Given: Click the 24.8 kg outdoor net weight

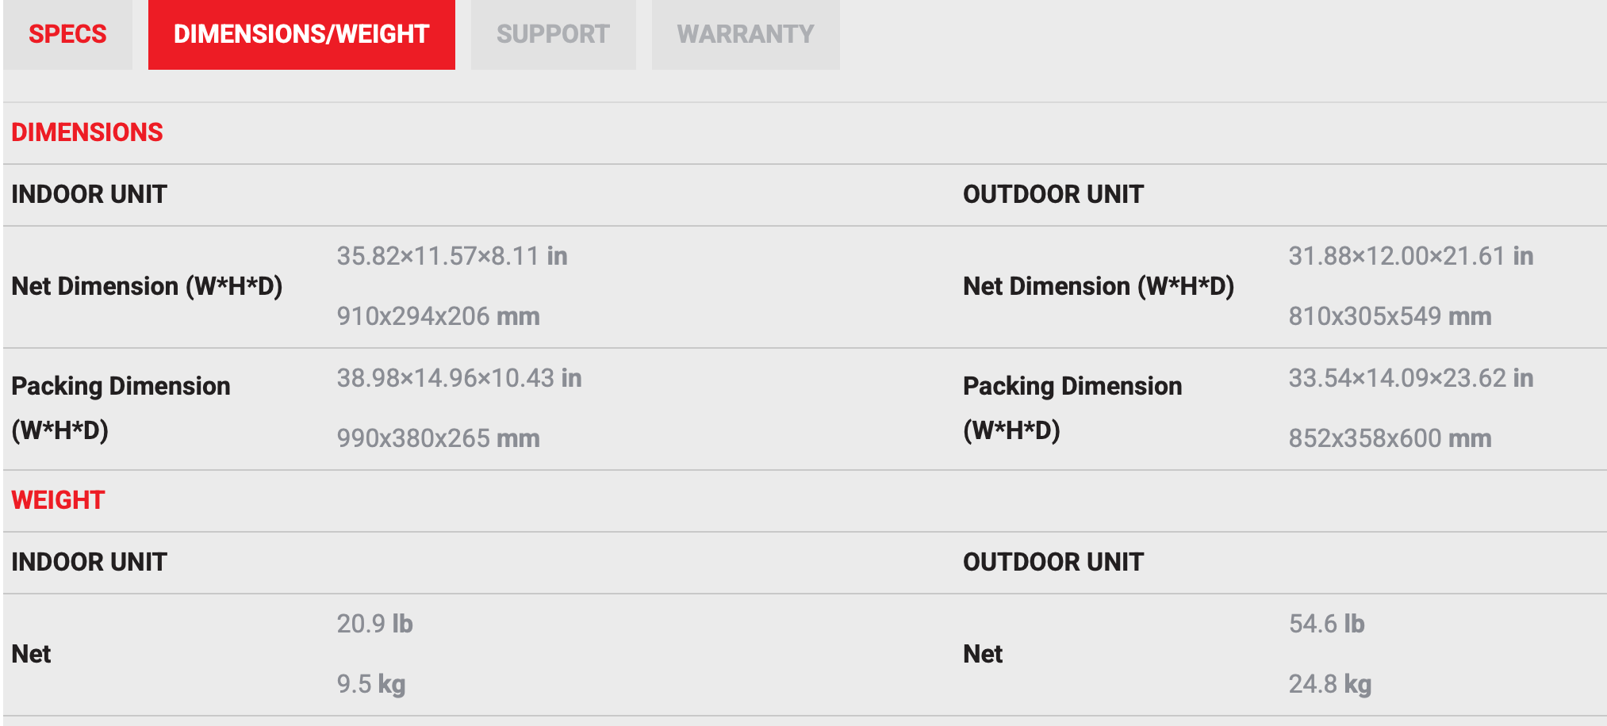Looking at the screenshot, I should [x=1329, y=684].
